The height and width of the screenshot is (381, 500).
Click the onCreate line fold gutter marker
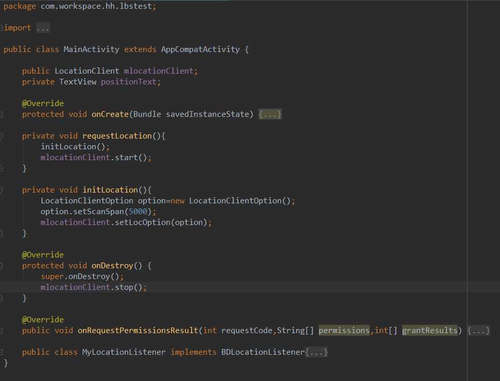pos(1,114)
